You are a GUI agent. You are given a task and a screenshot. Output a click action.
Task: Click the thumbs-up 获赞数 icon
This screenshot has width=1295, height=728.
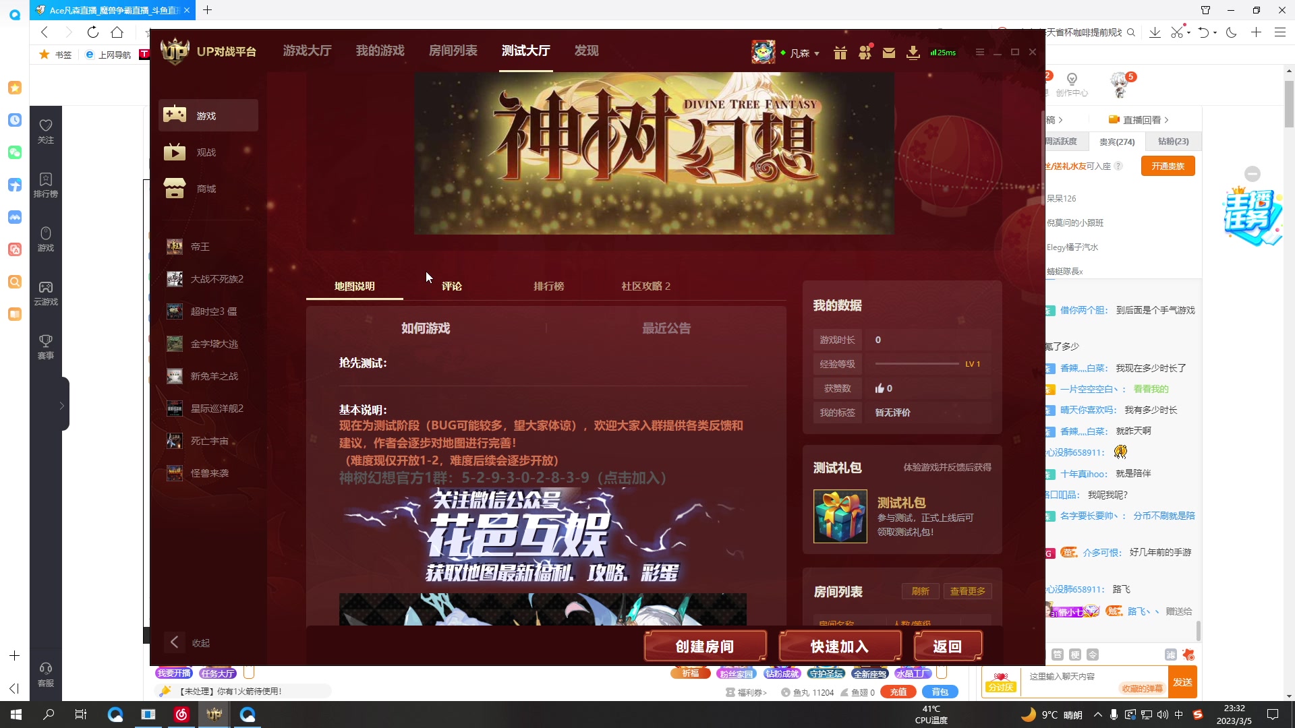pos(880,388)
